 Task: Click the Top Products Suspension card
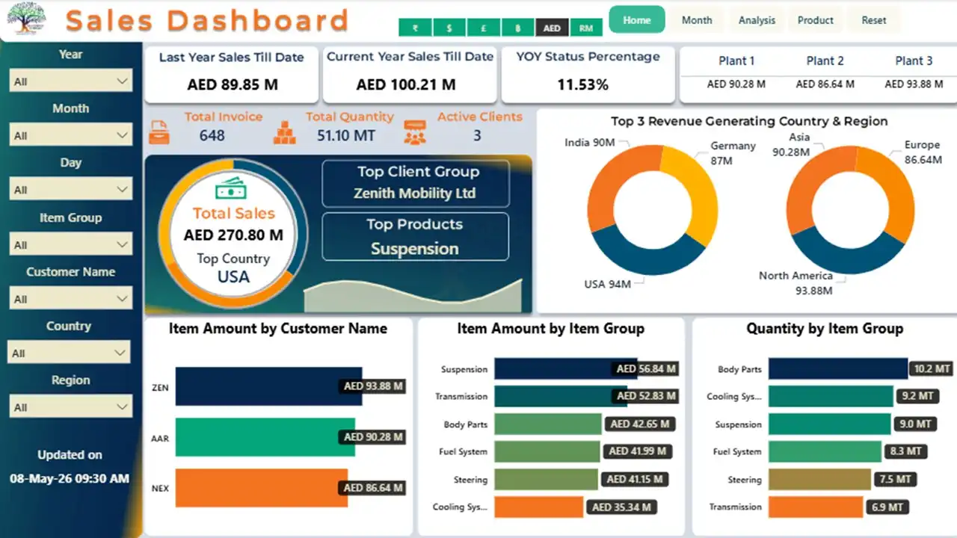[x=415, y=237]
